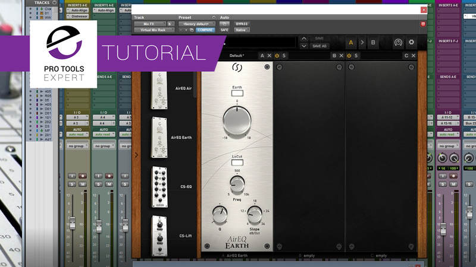Toggle plug-in BYPASS
This screenshot has height=267, width=476.
click(242, 24)
